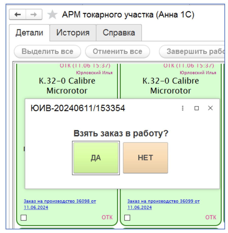Maximize the ЮИВ-20240611/153354 dialog

click(x=196, y=108)
